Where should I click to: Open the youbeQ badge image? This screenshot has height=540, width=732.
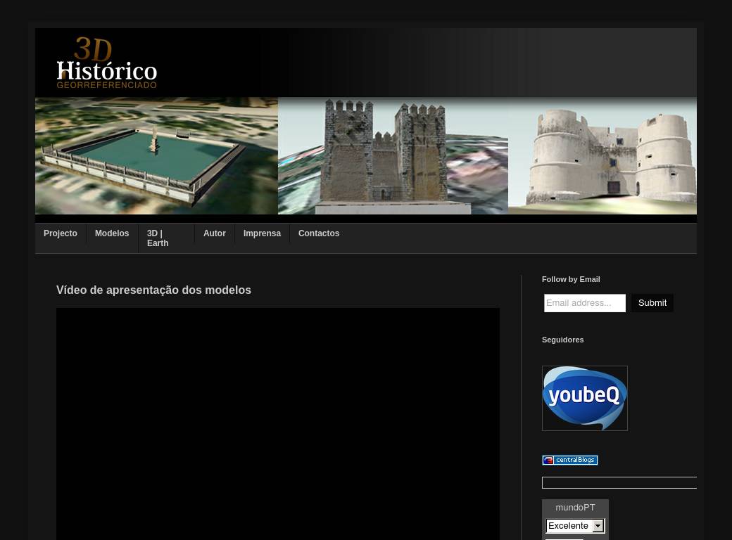584,398
